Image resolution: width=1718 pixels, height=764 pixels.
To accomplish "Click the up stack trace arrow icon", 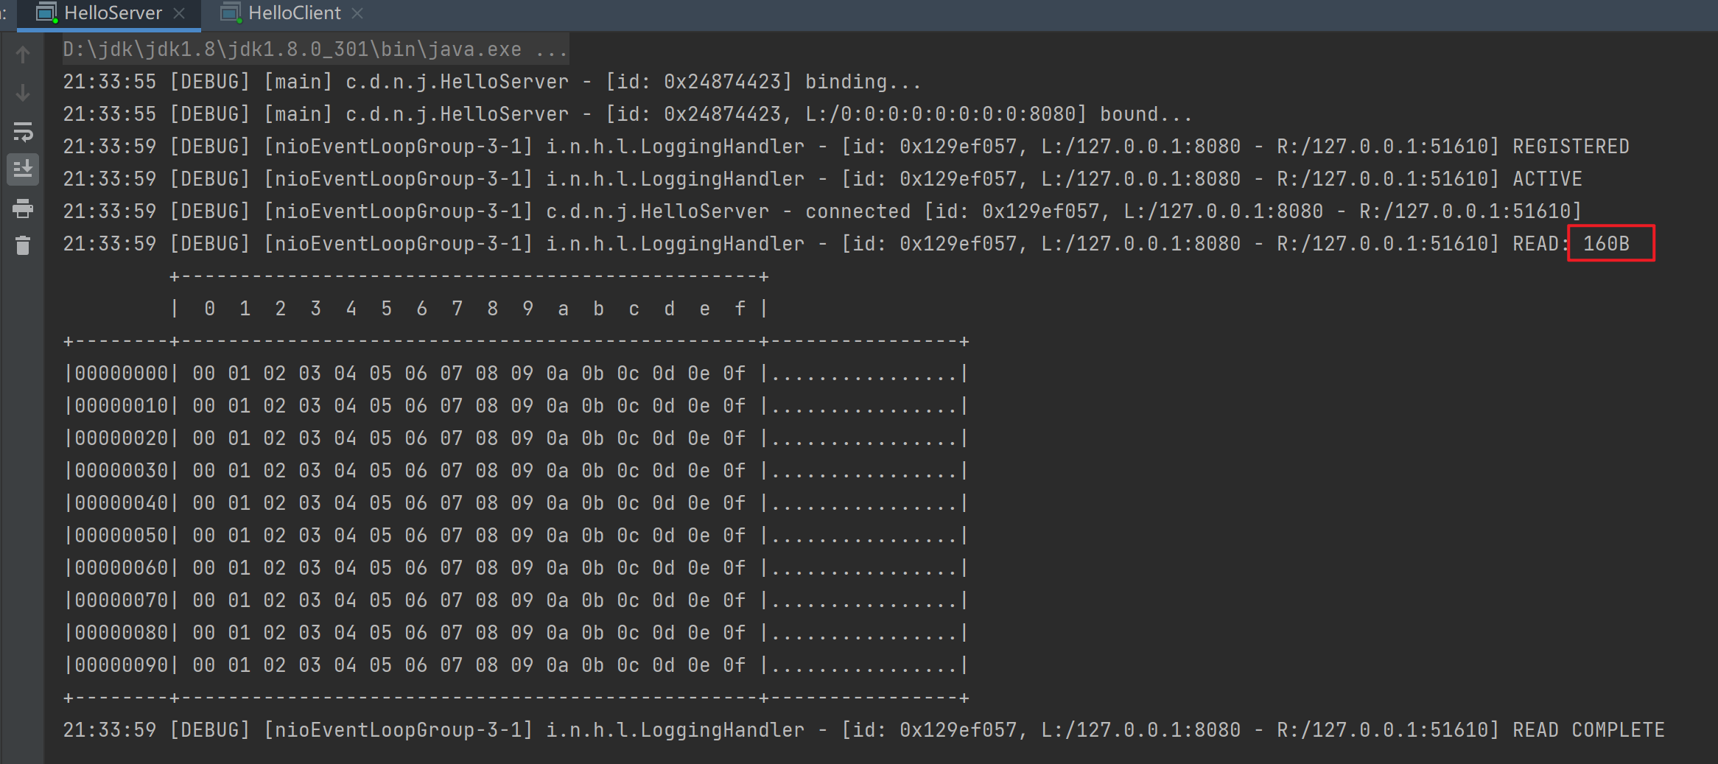I will click(23, 55).
